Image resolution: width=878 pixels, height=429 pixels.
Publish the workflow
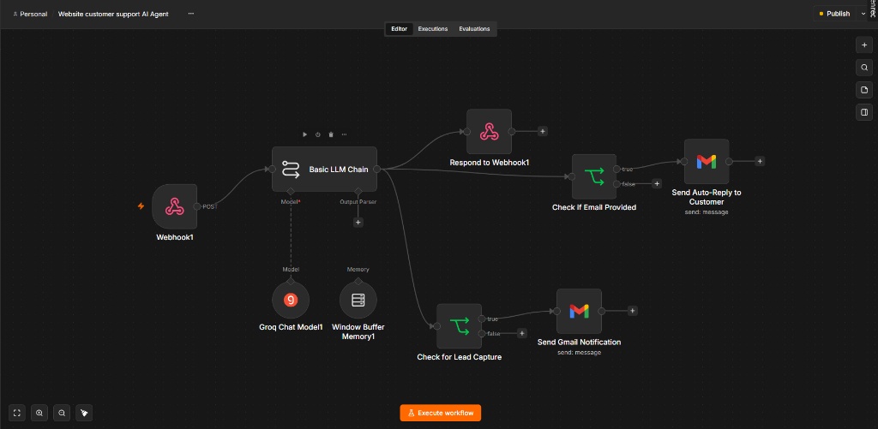[834, 14]
